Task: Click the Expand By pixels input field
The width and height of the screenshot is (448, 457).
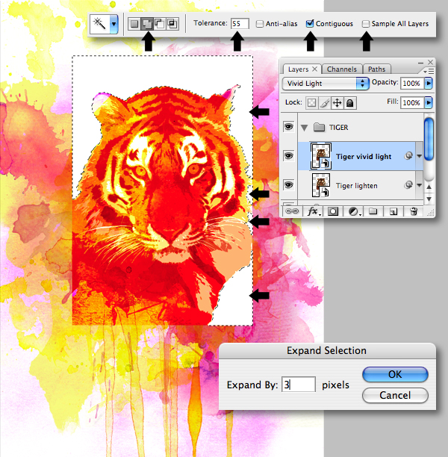Action: click(299, 385)
